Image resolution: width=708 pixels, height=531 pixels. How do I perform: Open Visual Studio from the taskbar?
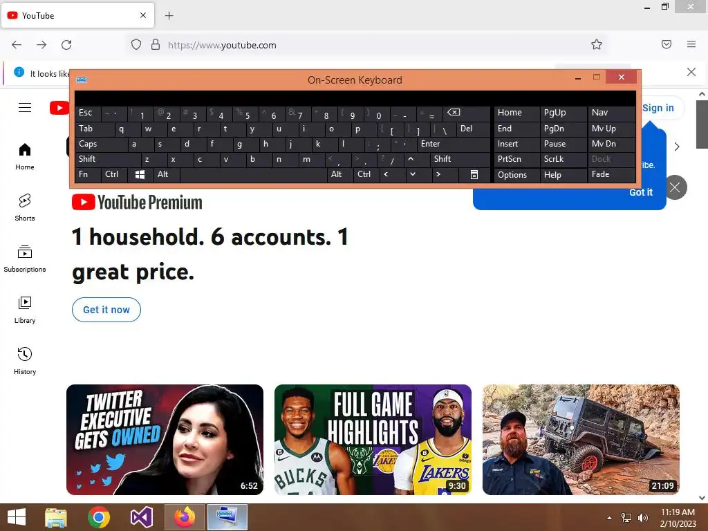click(141, 517)
